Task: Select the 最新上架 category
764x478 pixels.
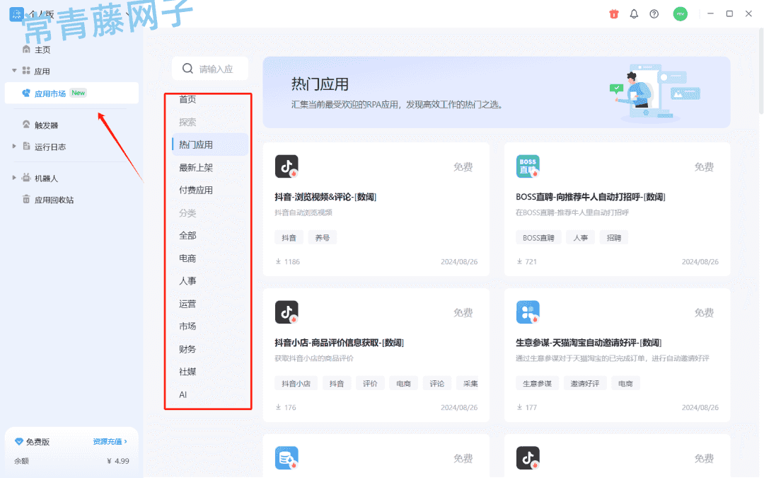Action: 196,167
